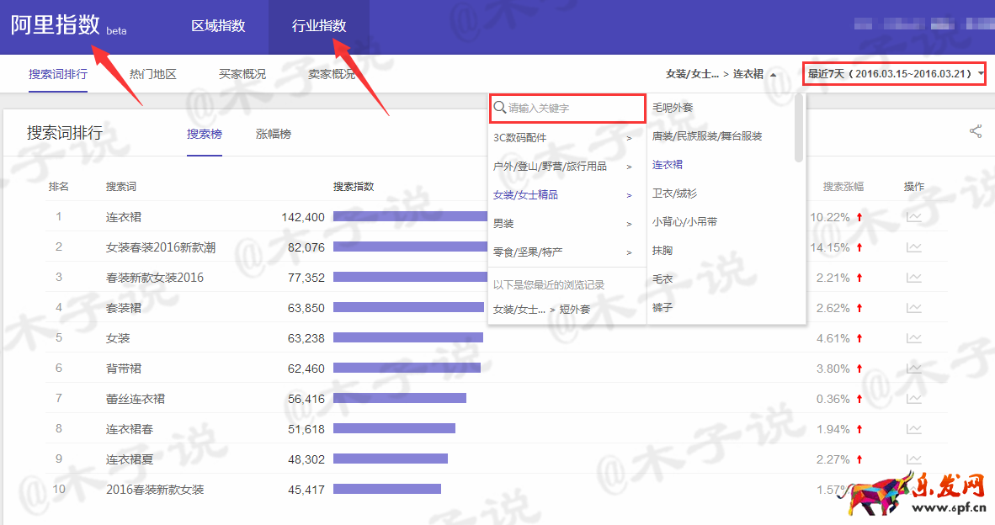Open trend chart icon for 连衣裙 row
995x525 pixels.
click(x=913, y=217)
